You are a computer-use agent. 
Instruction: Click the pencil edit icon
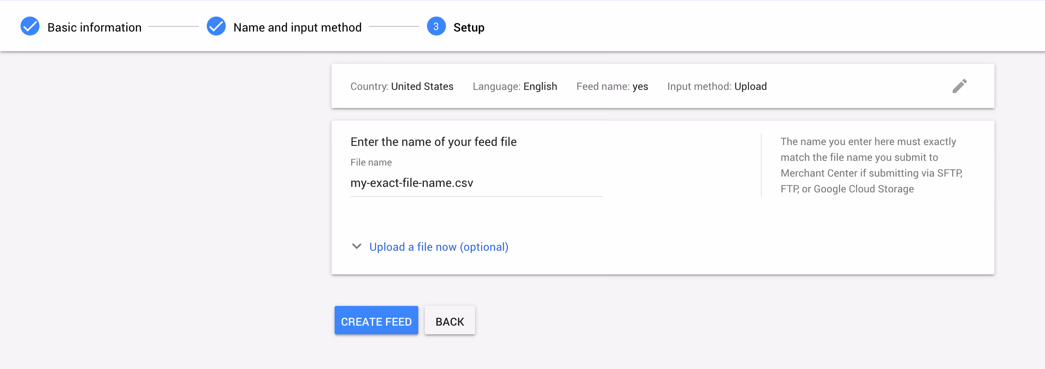pyautogui.click(x=959, y=86)
